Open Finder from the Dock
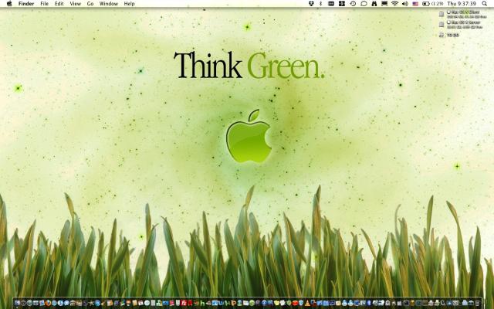Image resolution: width=494 pixels, height=309 pixels. coord(17,304)
